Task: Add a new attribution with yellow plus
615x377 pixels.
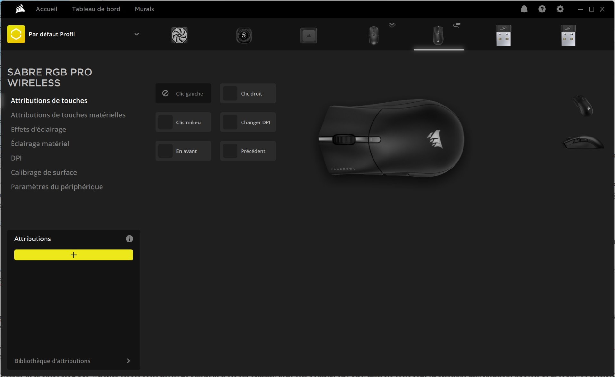Action: [x=74, y=255]
